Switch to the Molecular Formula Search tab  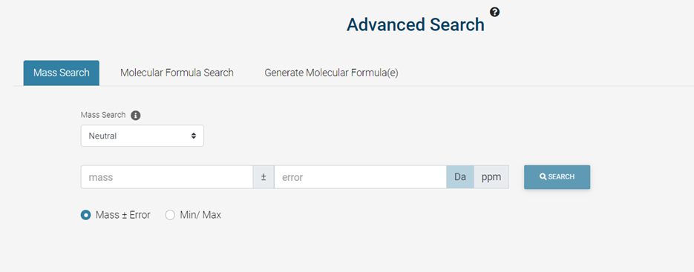point(177,73)
